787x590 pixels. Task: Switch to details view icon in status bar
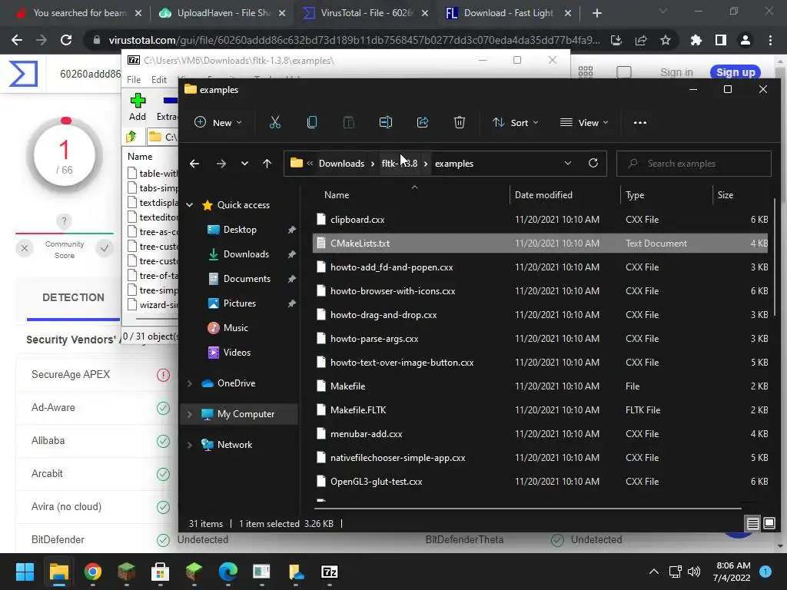[x=753, y=524]
